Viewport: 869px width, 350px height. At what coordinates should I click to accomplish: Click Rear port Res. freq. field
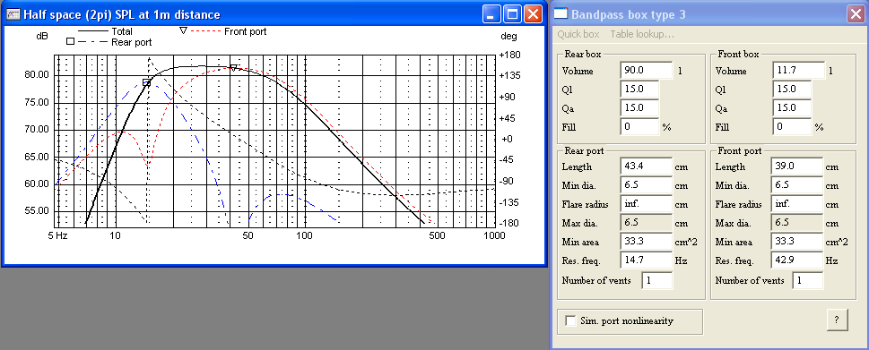pos(646,260)
